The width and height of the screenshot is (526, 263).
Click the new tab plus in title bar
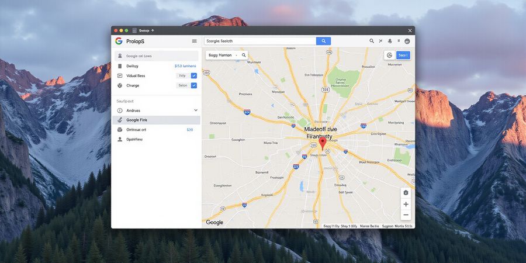[x=153, y=30]
